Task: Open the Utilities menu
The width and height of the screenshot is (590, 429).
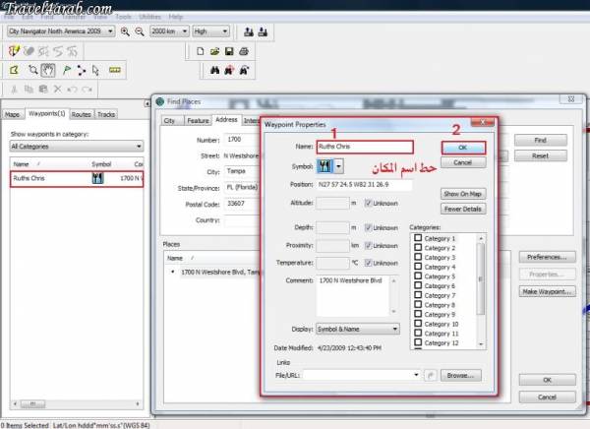Action: click(149, 17)
